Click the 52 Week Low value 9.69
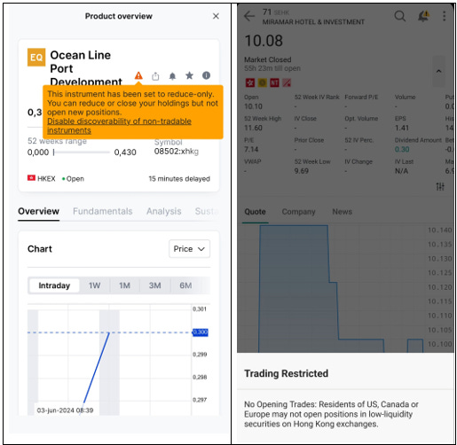Screen dimensions: 457x445 (x=302, y=171)
